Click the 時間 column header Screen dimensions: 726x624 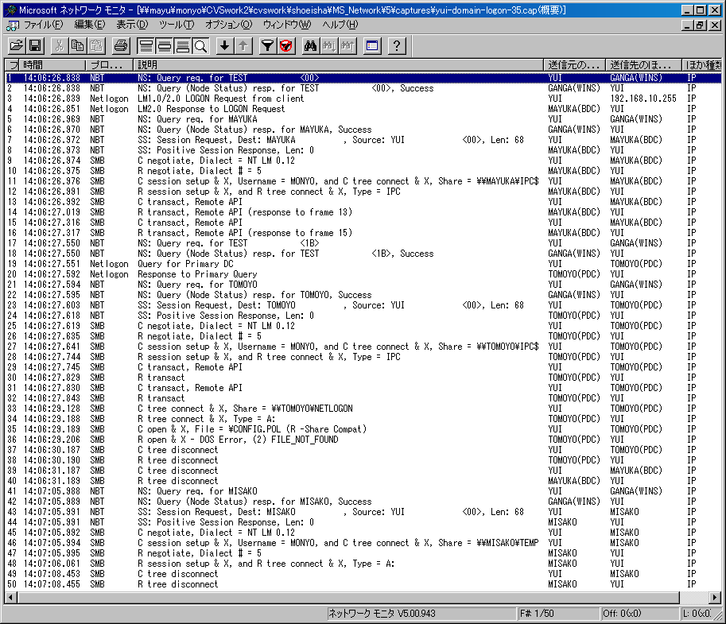(x=52, y=65)
